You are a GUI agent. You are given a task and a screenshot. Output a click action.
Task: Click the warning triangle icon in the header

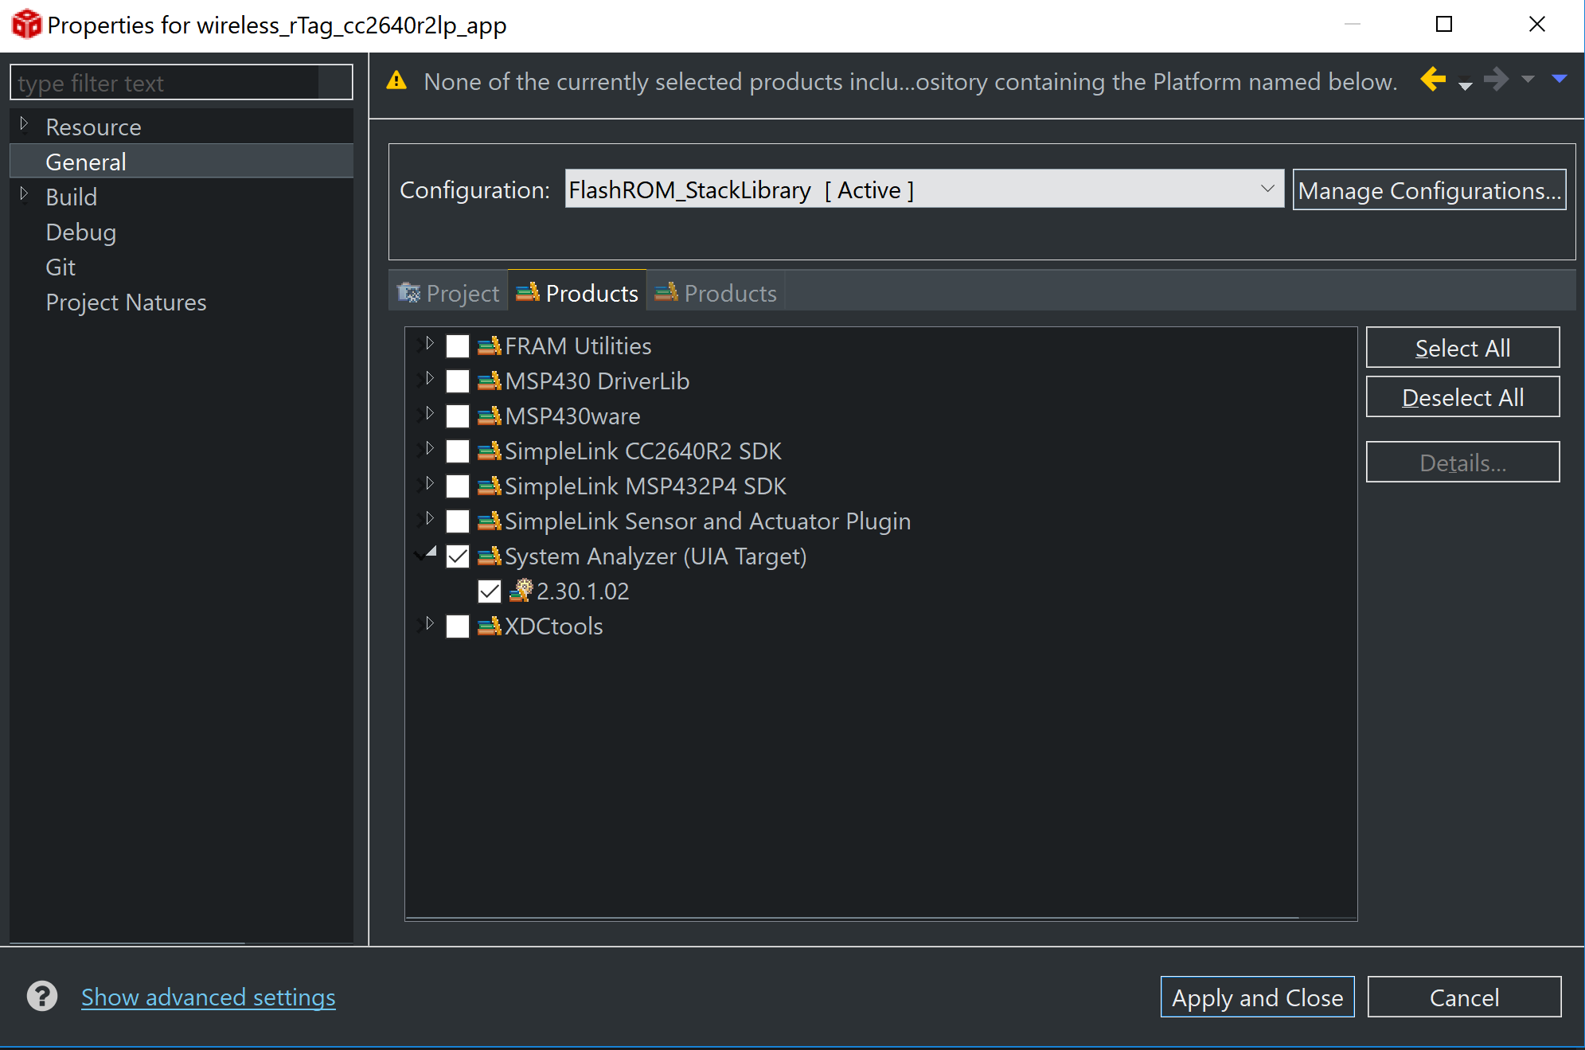coord(396,80)
